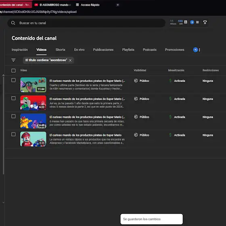Switch to 'El ASOMBROSO mundo' browser tab
The image size is (226, 226).
tap(53, 5)
